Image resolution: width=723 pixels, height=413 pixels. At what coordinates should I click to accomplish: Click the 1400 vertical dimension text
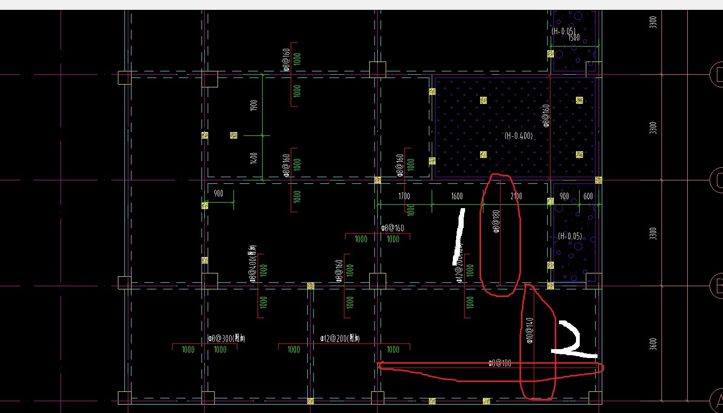point(254,158)
